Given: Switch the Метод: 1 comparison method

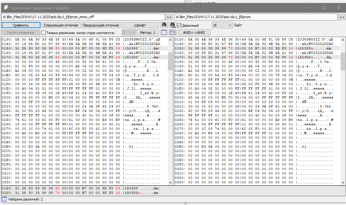Looking at the screenshot, I should 148,33.
